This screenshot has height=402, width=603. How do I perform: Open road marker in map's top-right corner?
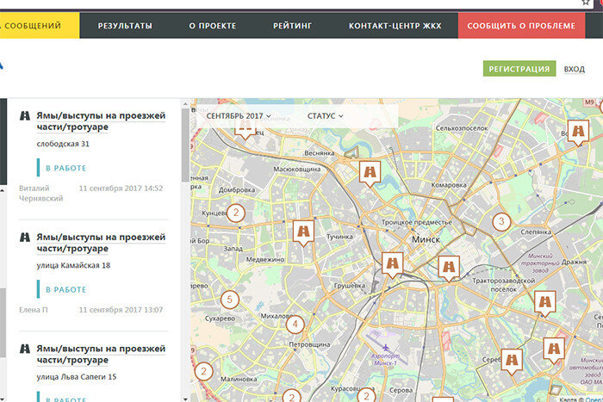(578, 133)
